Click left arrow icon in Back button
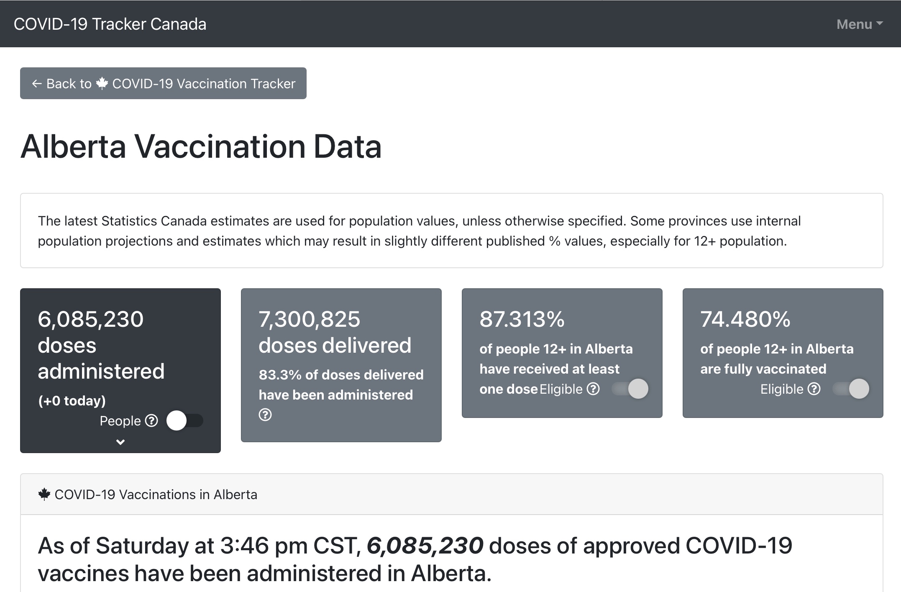 [37, 84]
